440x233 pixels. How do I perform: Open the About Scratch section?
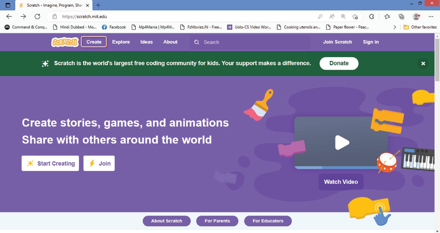tap(167, 221)
